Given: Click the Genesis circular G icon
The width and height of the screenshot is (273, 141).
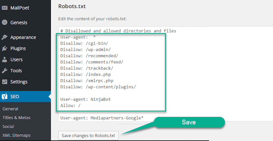Looking at the screenshot, I should pos(4,22).
